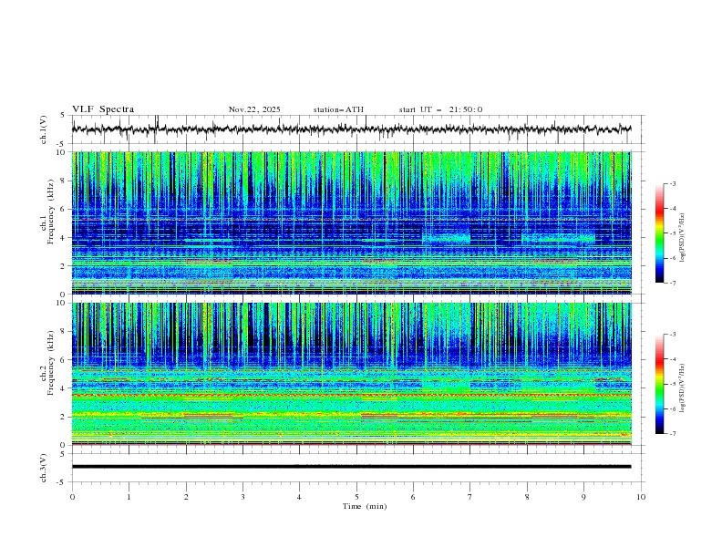
Task: Click the "5" volt tick of ch.1 waveform
Action: pyautogui.click(x=63, y=116)
